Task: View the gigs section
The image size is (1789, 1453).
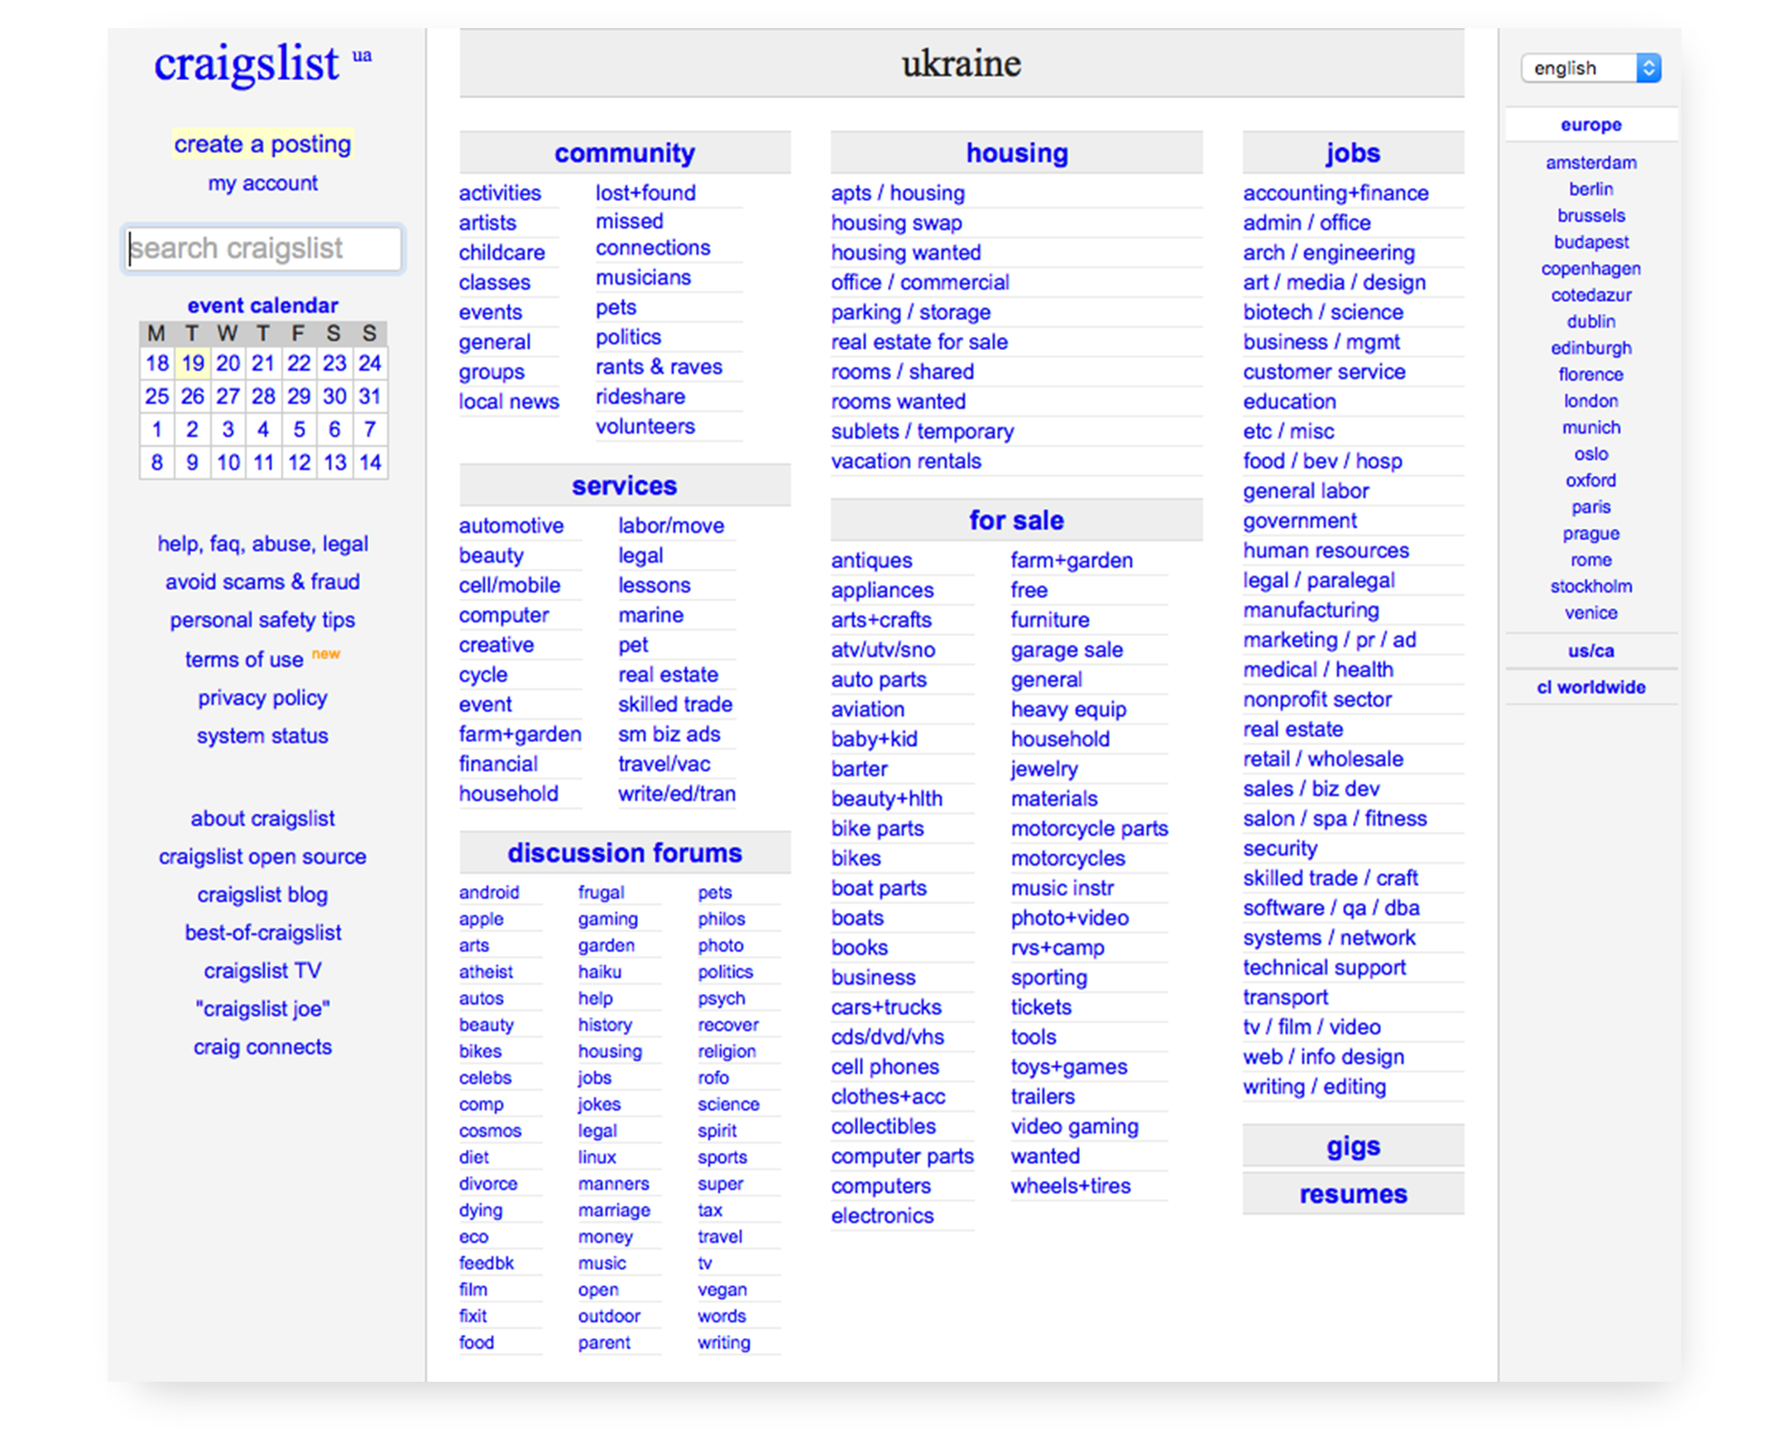Action: click(1352, 1146)
